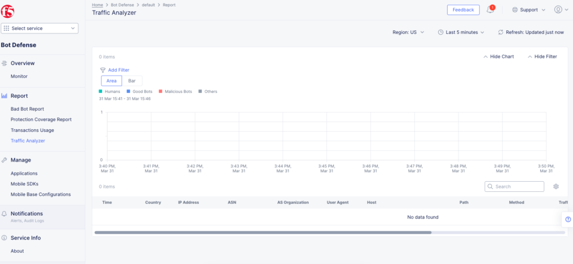Open Bad Bot Report in sidebar
This screenshot has height=264, width=573.
click(27, 109)
